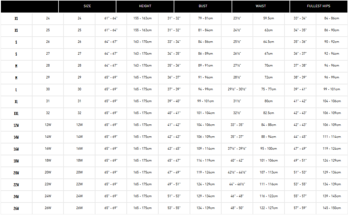348x215 pixels.
Task: Select the WAIST column header
Action: (x=261, y=6)
